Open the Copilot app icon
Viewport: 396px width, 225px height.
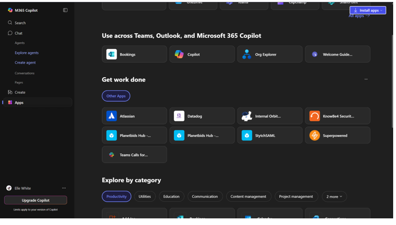180,55
